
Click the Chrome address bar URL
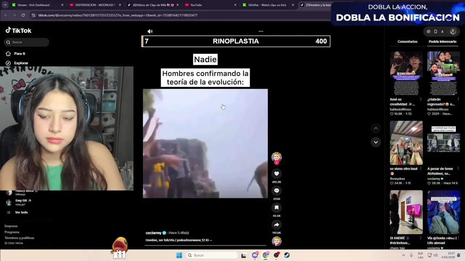pos(118,15)
